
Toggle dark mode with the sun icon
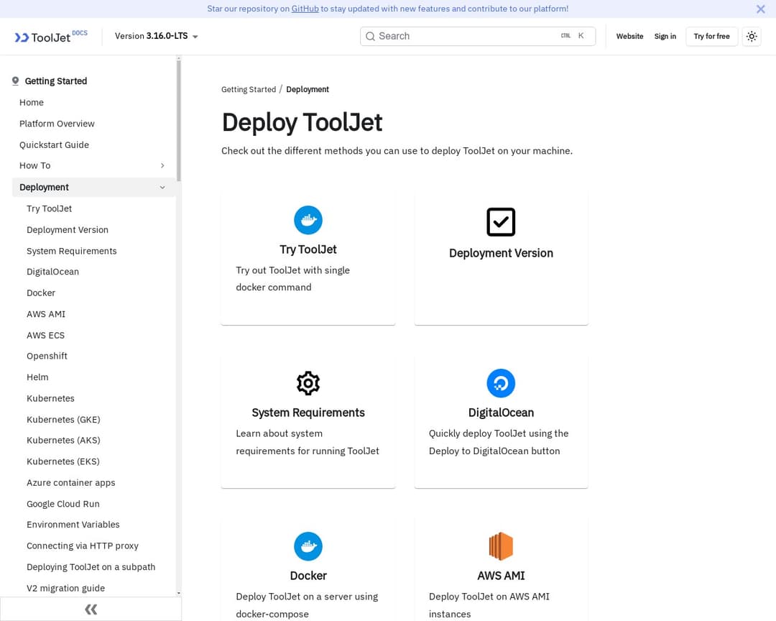pyautogui.click(x=752, y=36)
